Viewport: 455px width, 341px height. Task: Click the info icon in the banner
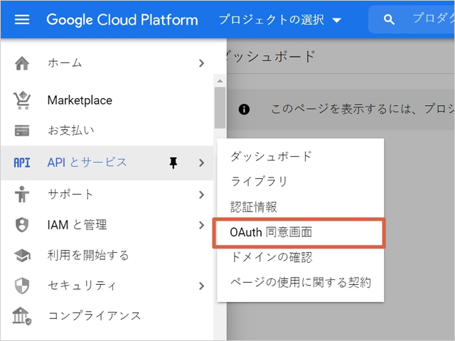pos(244,109)
